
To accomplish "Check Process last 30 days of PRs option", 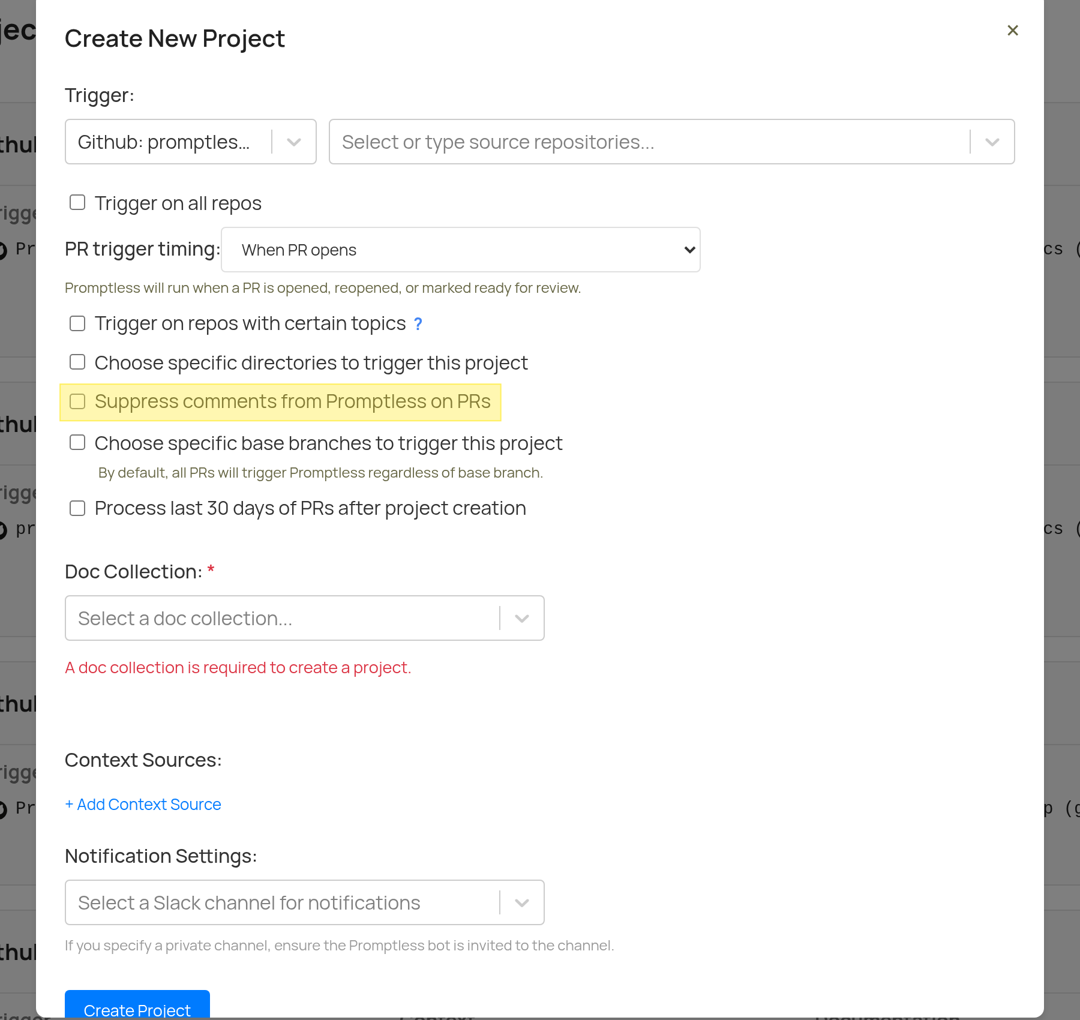I will coord(77,508).
